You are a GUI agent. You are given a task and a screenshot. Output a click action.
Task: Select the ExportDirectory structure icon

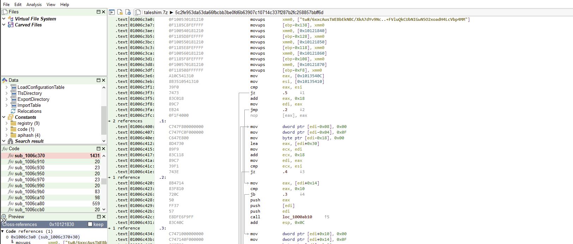click(x=13, y=99)
